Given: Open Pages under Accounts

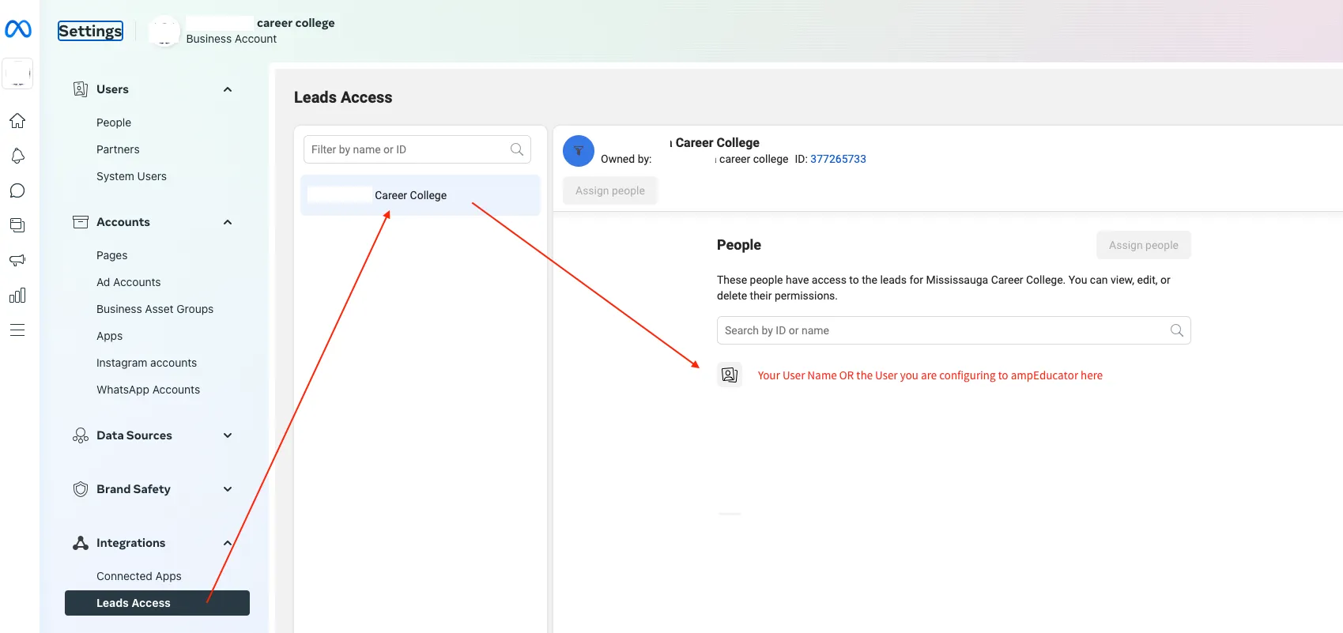Looking at the screenshot, I should pyautogui.click(x=112, y=255).
